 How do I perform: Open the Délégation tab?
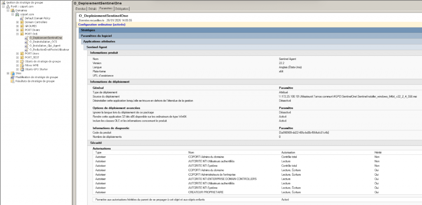click(122, 9)
